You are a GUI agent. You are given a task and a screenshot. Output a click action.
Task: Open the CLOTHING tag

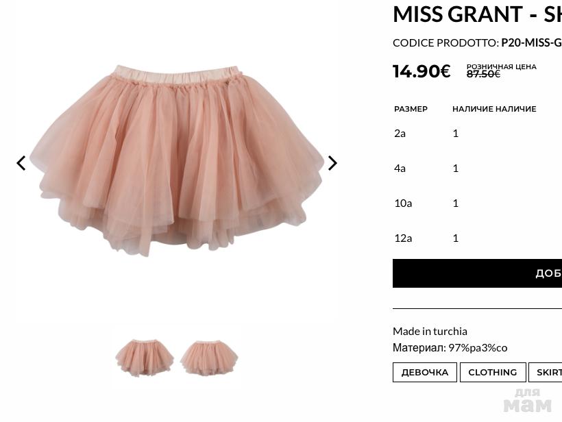pos(492,372)
